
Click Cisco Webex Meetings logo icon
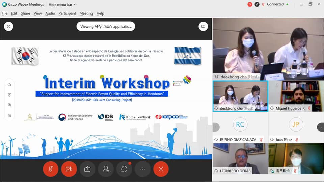pyautogui.click(x=4, y=4)
